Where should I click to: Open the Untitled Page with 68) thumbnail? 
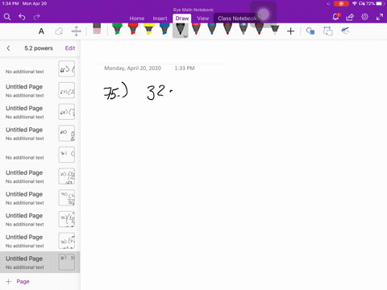[40, 112]
